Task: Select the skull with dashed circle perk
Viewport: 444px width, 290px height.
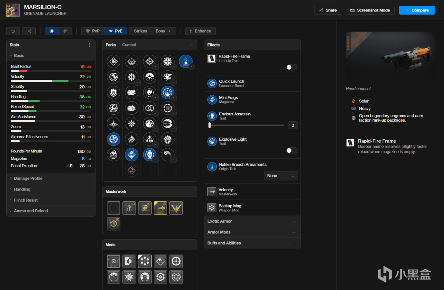Action: (x=150, y=93)
